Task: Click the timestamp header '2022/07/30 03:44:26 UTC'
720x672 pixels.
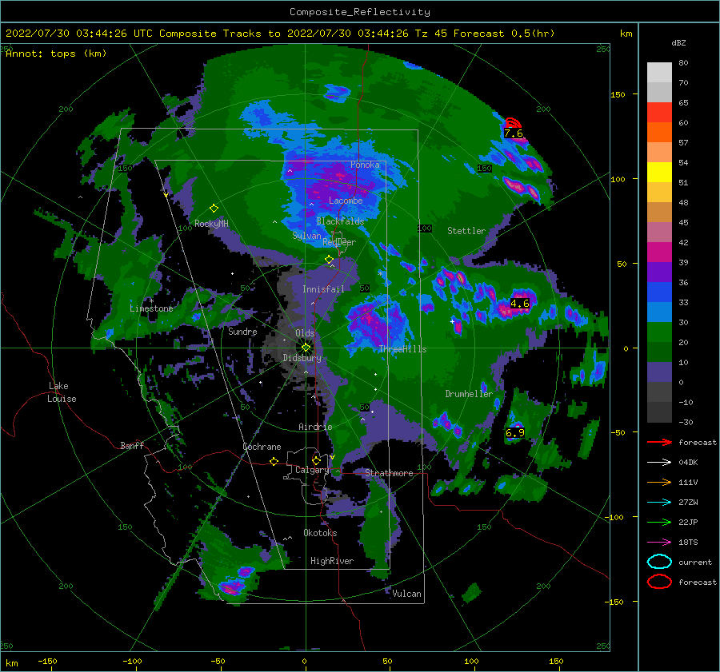Action: [x=79, y=34]
